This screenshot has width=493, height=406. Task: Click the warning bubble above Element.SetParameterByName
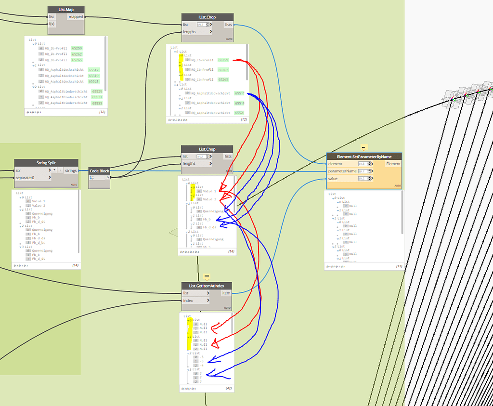tap(364, 147)
